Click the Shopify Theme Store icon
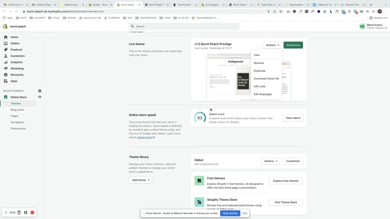 point(199,202)
